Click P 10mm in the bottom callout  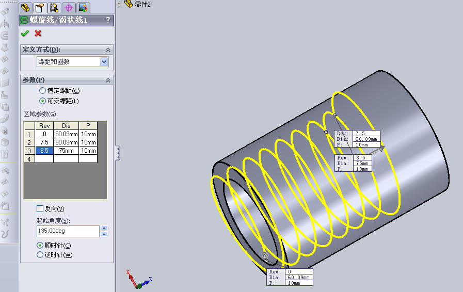pyautogui.click(x=298, y=283)
